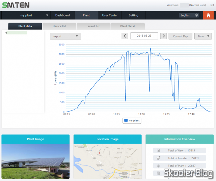Open User Center
Viewport: 216px width, 181px height.
(110, 15)
